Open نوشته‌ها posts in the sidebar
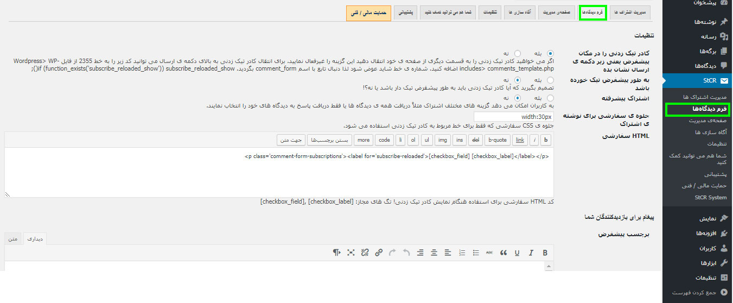 [697, 22]
